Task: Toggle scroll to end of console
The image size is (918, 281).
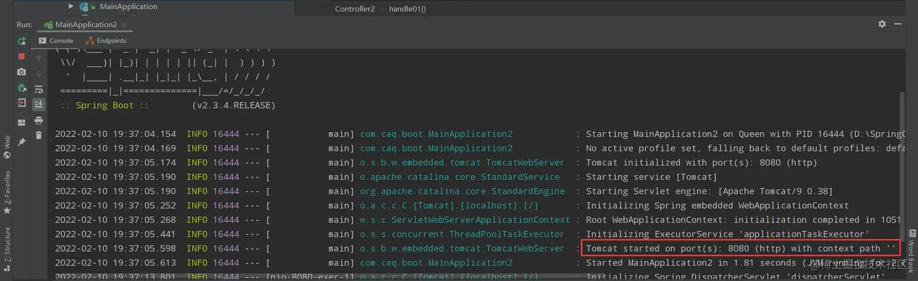Action: point(39,104)
